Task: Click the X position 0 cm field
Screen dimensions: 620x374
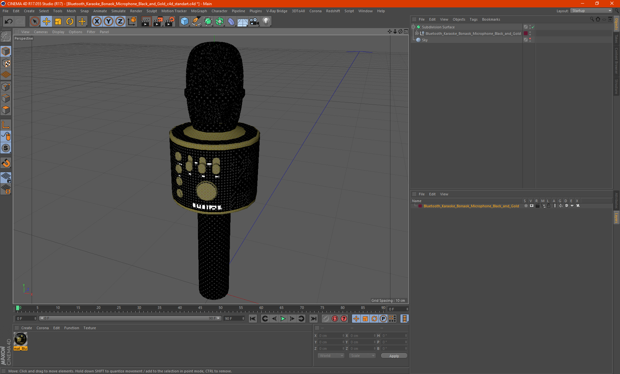Action: (x=331, y=336)
